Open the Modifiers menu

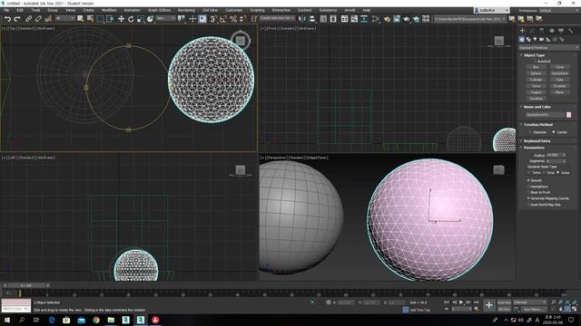pos(109,10)
